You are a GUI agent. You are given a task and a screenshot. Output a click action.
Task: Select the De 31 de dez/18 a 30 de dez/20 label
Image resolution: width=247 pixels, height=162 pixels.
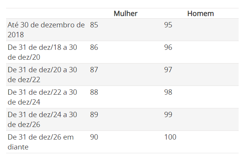coord(42,52)
